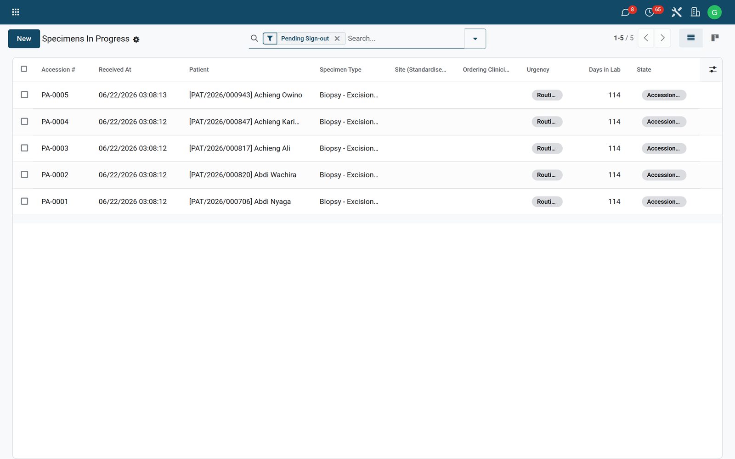Sort by Urgency column header
This screenshot has height=459, width=735.
538,70
